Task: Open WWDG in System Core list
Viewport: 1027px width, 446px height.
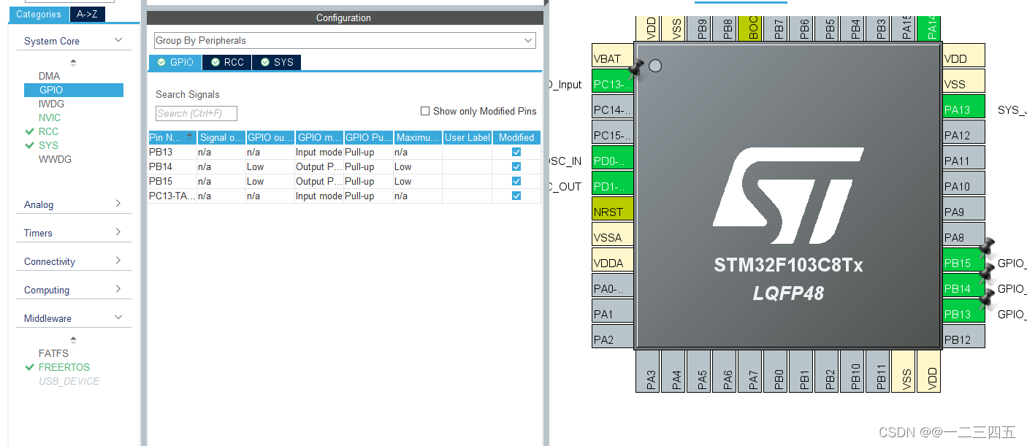Action: coord(55,159)
